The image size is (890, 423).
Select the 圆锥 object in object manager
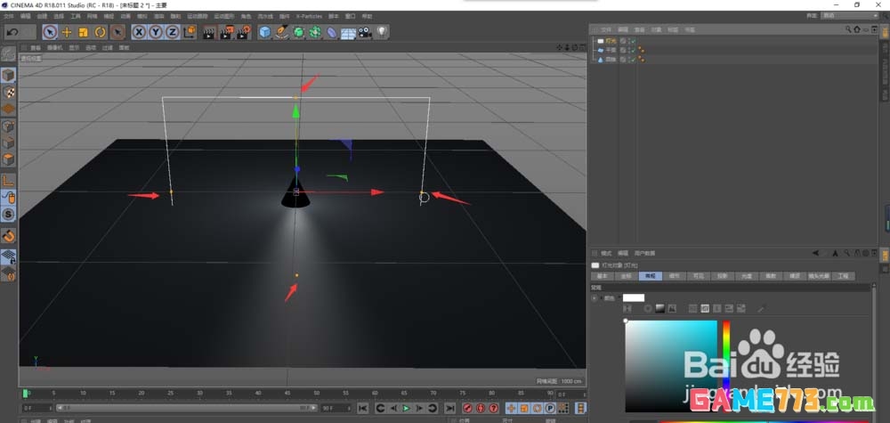point(611,59)
